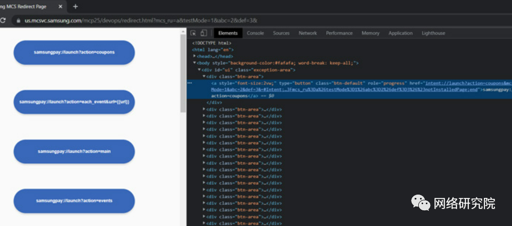Collapse the body element node
The image size is (512, 226).
[194, 63]
